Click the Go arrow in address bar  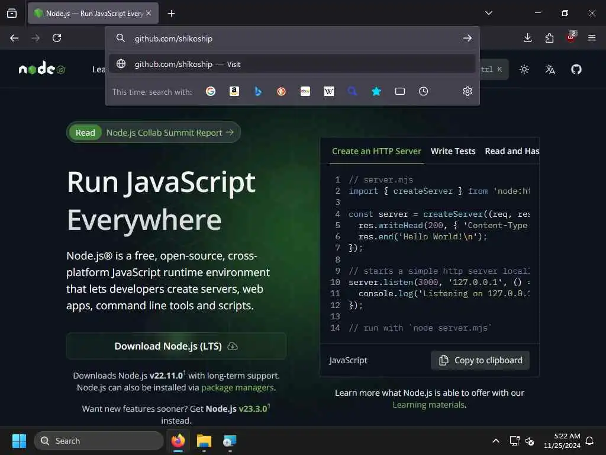[x=468, y=38]
